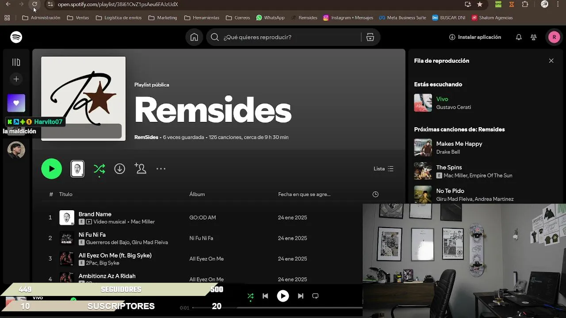Select the Brand Name track title
The width and height of the screenshot is (566, 318).
tap(95, 214)
